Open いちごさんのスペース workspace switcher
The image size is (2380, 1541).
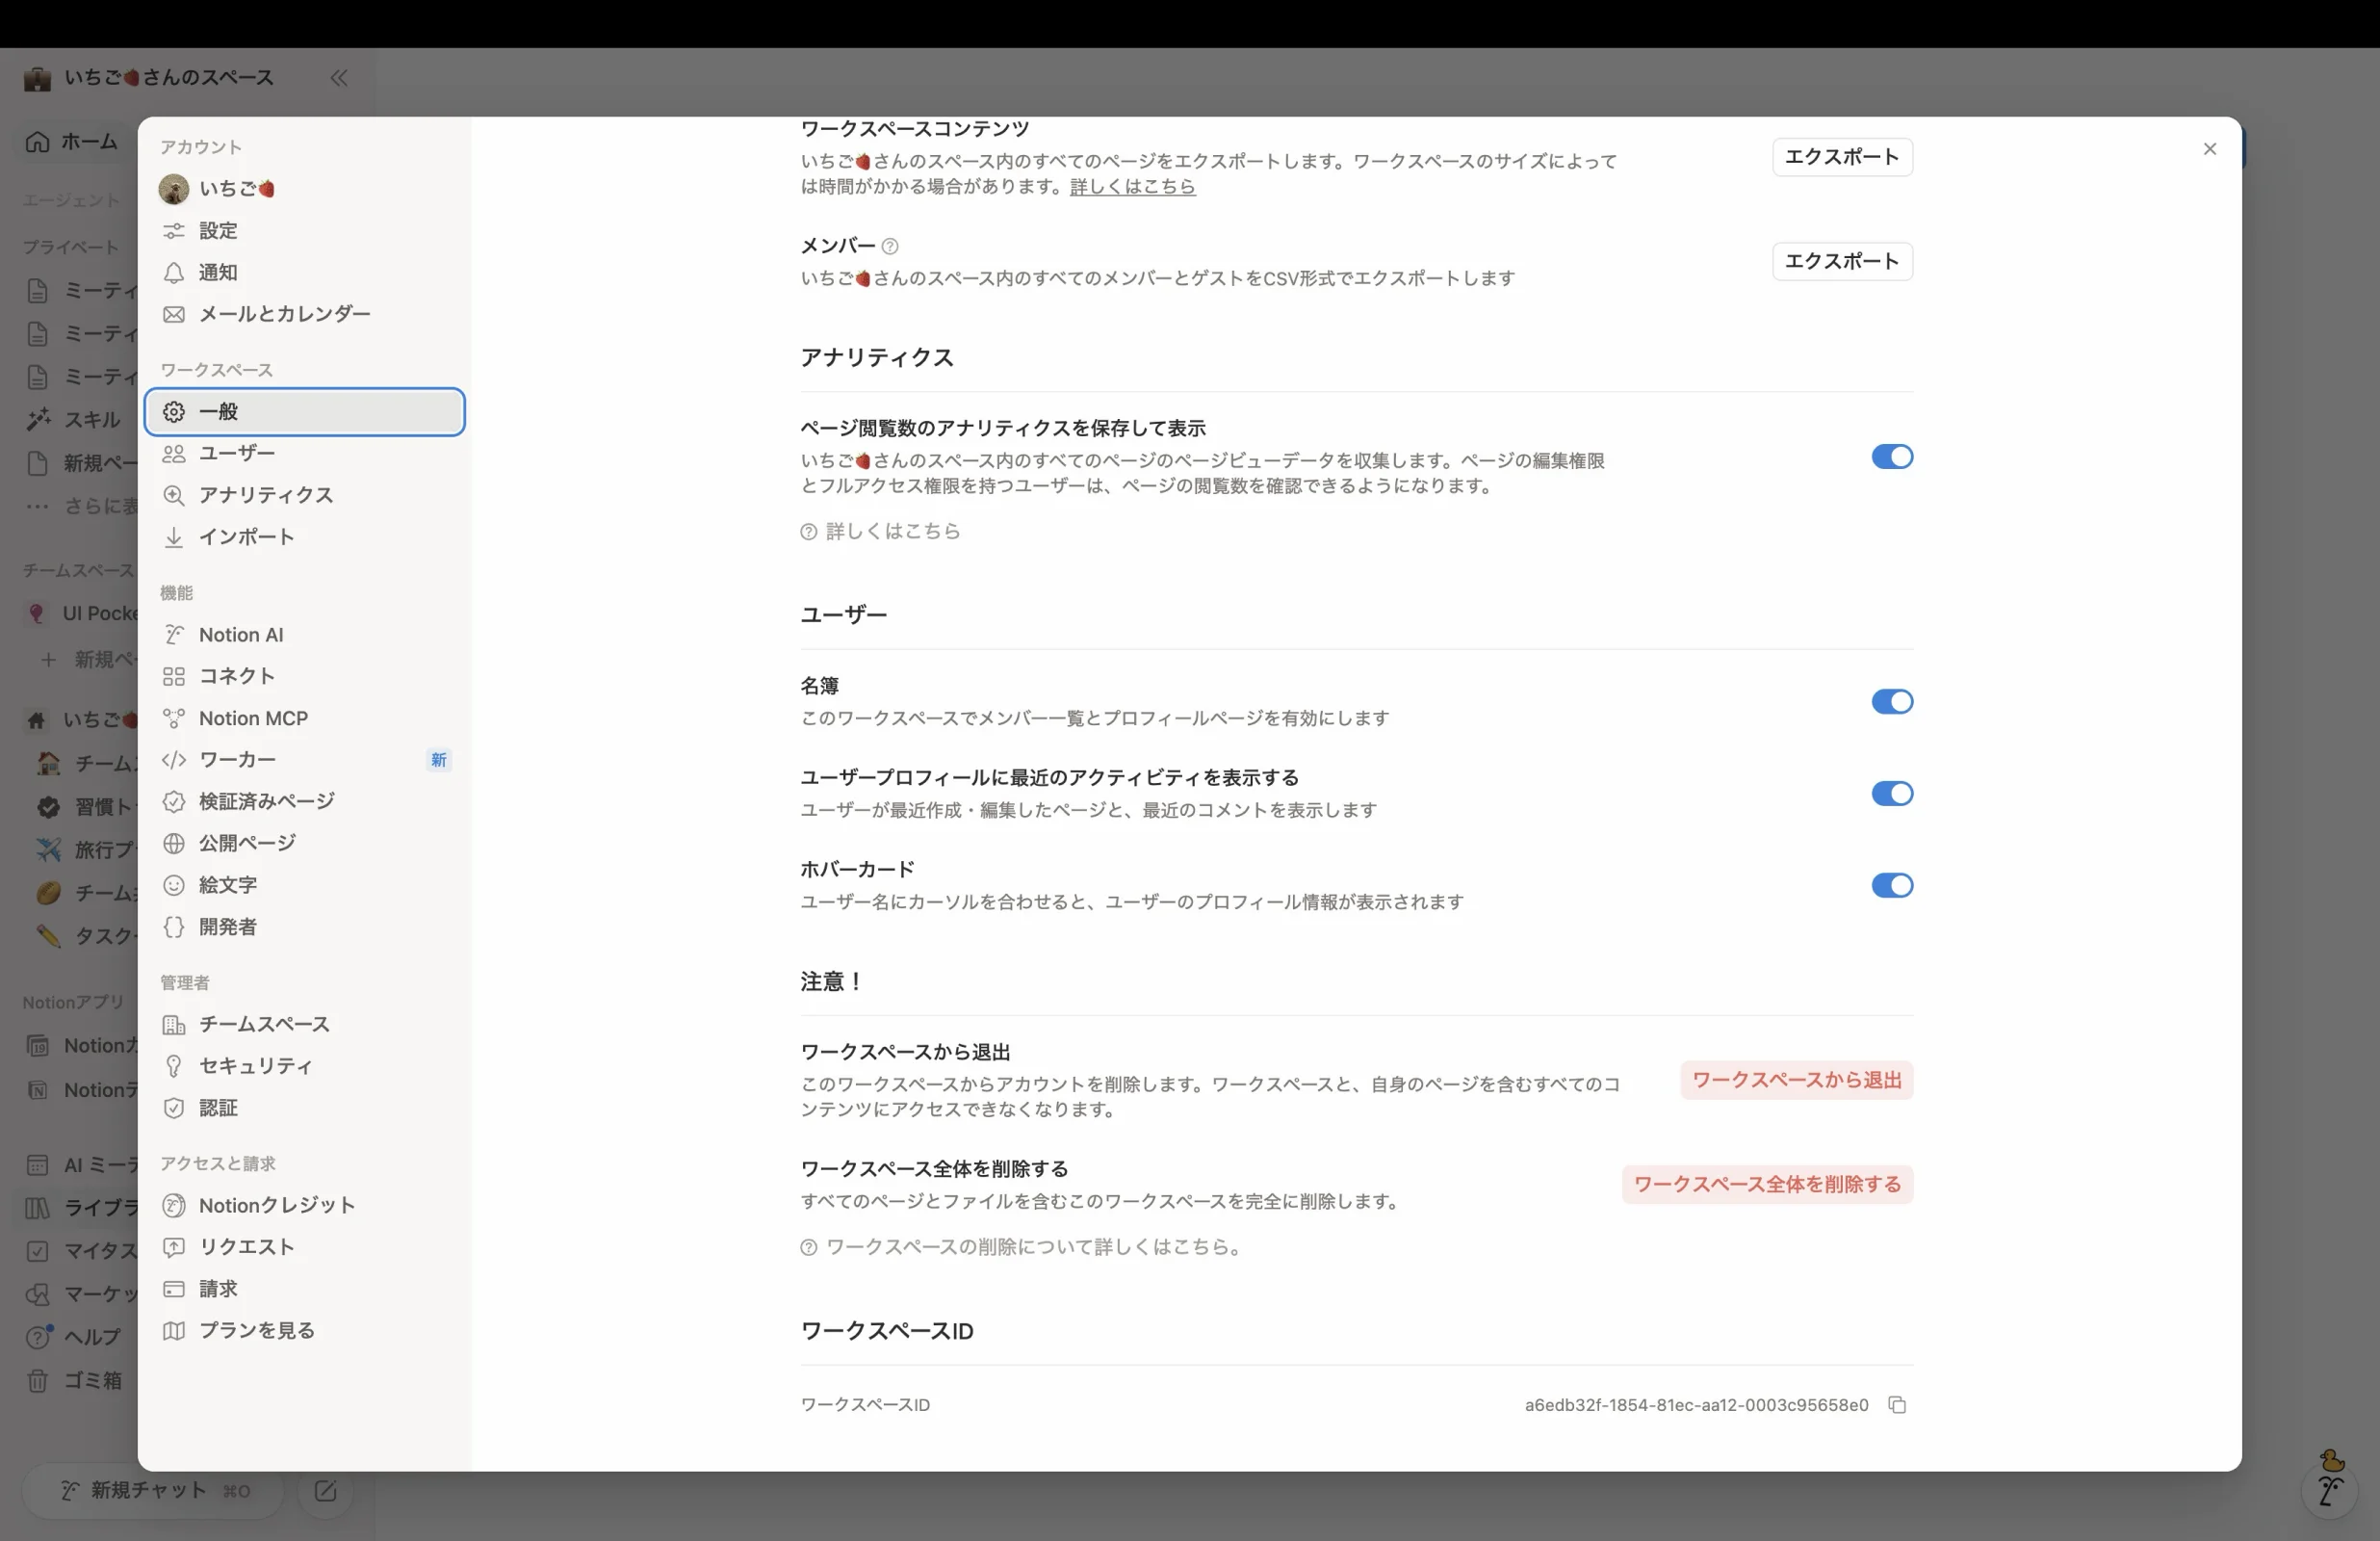(149, 78)
